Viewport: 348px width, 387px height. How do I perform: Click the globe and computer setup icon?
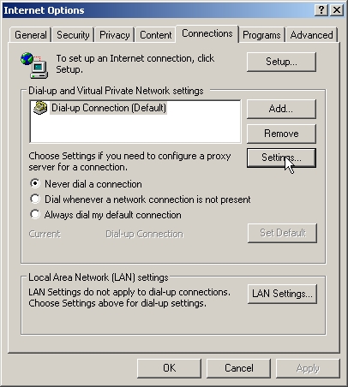click(34, 65)
